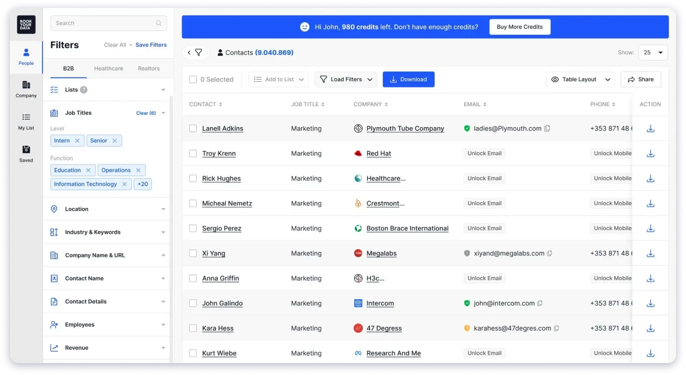686x375 pixels.
Task: Check the box for Sergio Perez
Action: [193, 228]
